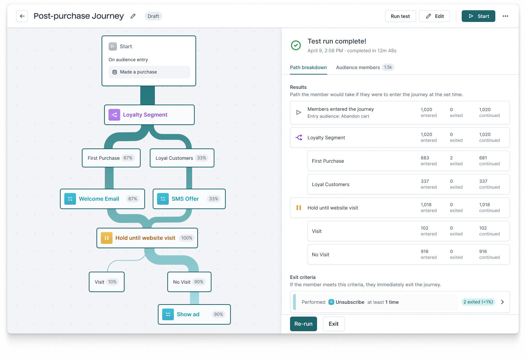Viewport: 526px width, 359px height.
Task: Expand the Loyalty Segment results row
Action: click(x=400, y=137)
